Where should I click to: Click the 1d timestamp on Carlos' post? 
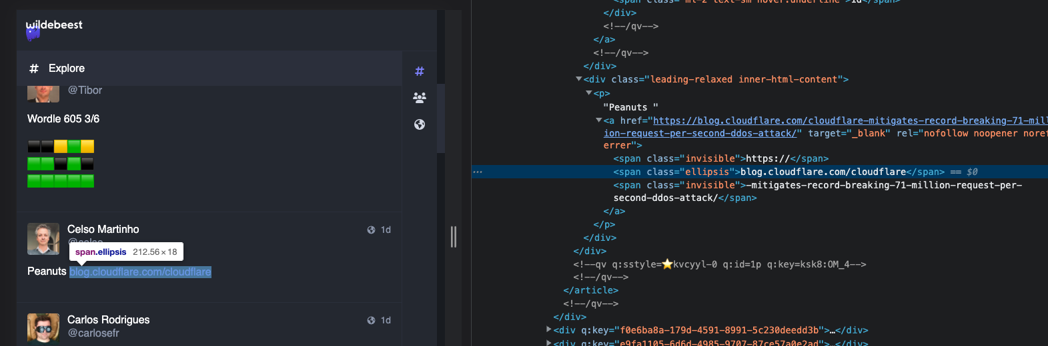pos(386,320)
